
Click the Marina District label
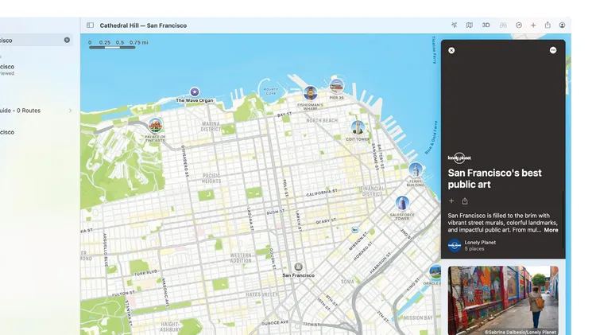coord(211,127)
